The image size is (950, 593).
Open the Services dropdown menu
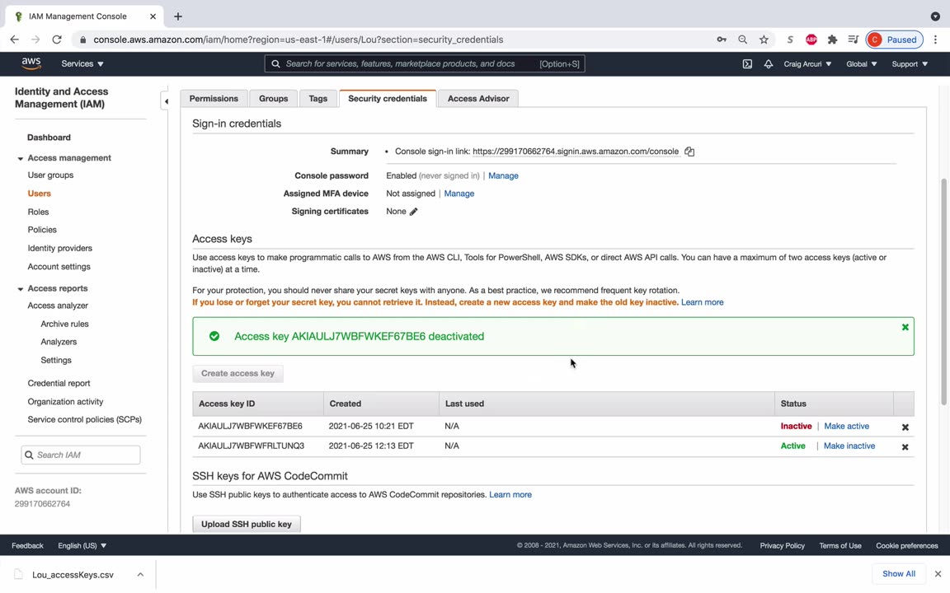click(82, 63)
